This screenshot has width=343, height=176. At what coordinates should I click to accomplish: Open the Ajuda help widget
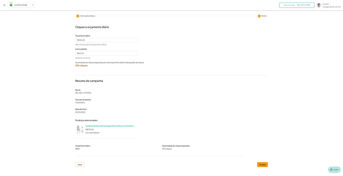click(334, 170)
